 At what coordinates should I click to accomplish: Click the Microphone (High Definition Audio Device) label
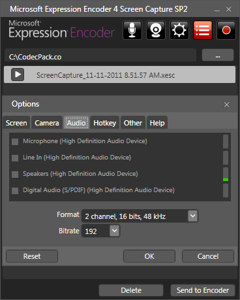pos(85,141)
